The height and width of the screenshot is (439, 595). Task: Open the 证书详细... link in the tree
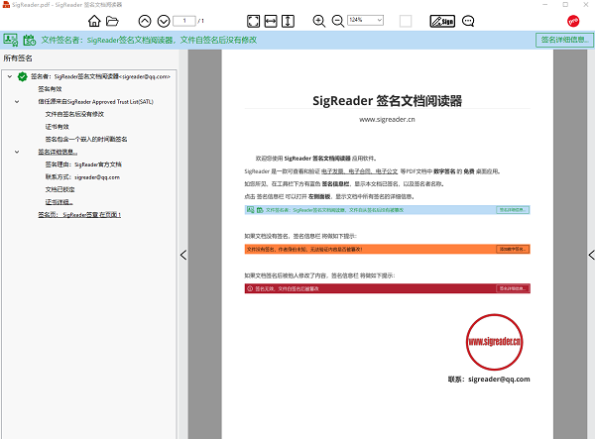(x=59, y=201)
